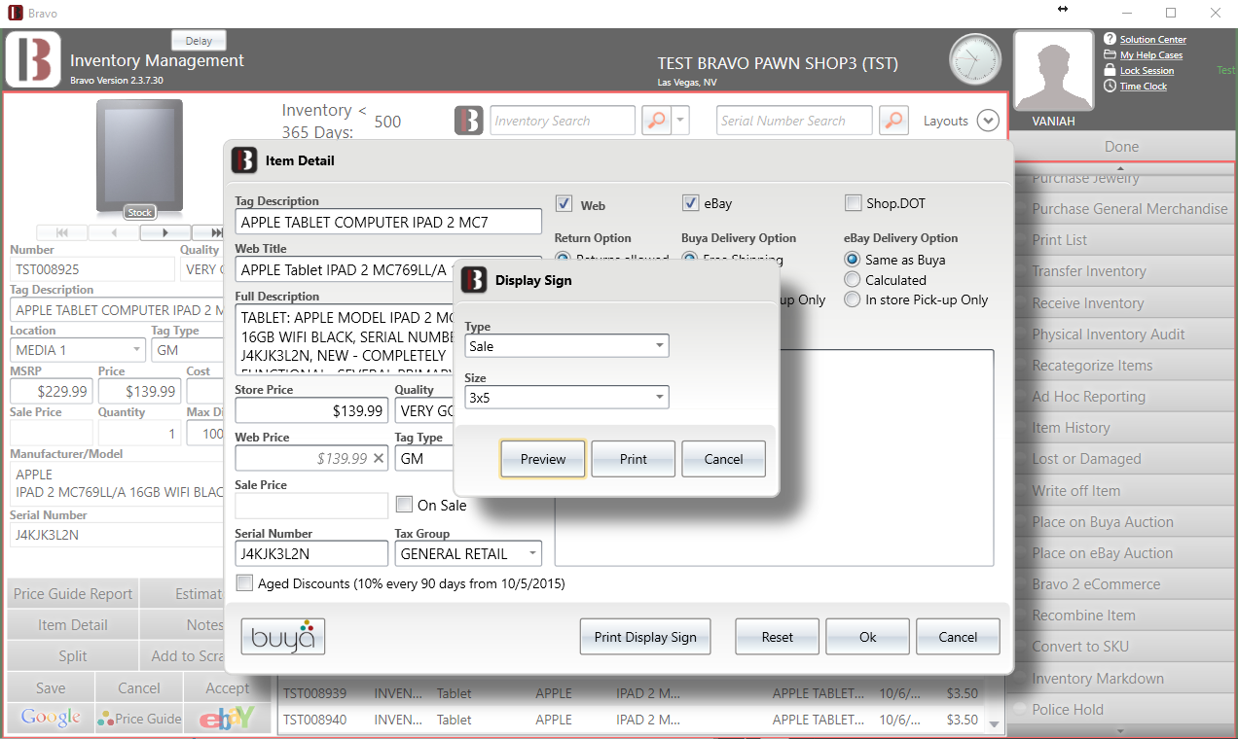Screen dimensions: 1238x739
Task: Click the My Help Cases folder icon
Action: [x=1111, y=54]
